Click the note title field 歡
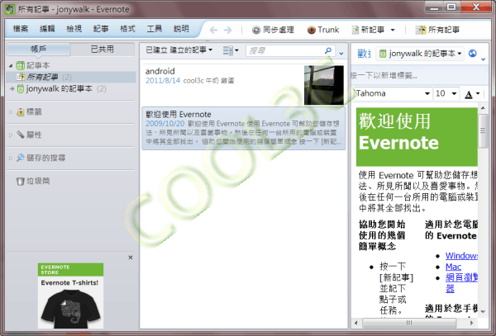The image size is (496, 336). 364,54
